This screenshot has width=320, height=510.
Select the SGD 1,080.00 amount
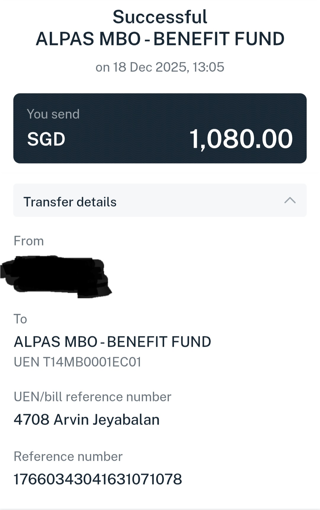click(x=160, y=139)
